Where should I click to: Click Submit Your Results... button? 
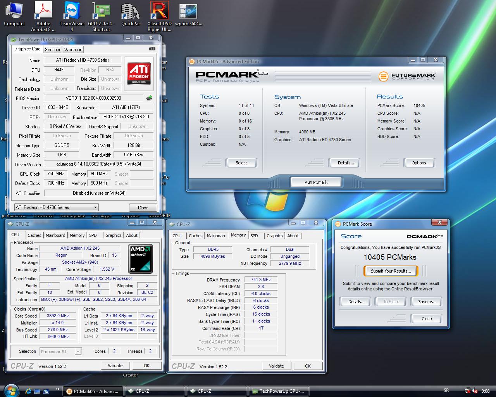(x=391, y=271)
